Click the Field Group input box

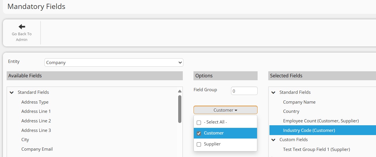click(x=244, y=91)
